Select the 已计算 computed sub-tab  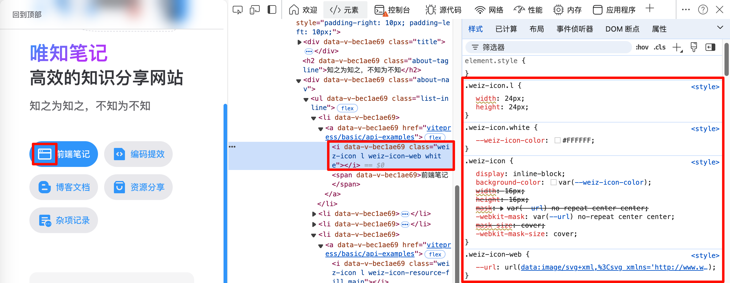(x=506, y=29)
